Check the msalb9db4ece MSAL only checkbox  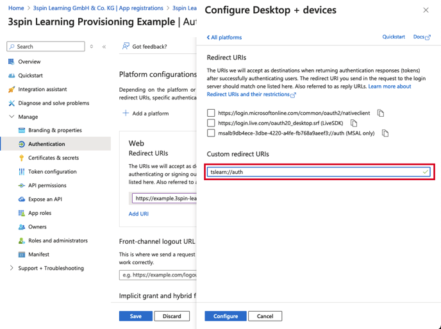[211, 133]
